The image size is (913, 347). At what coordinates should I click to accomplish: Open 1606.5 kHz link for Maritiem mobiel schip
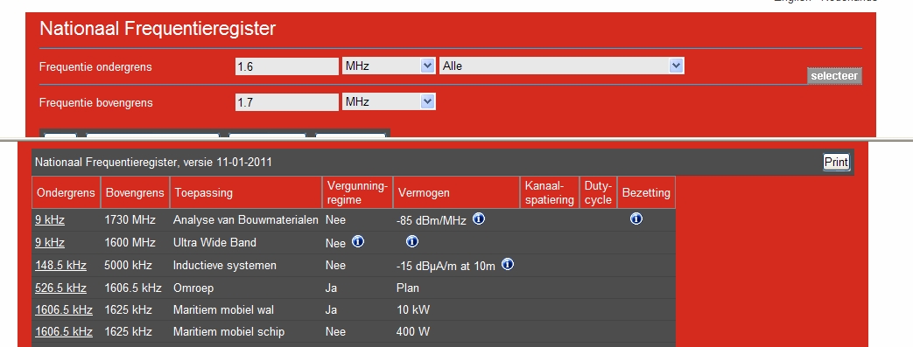pos(64,332)
